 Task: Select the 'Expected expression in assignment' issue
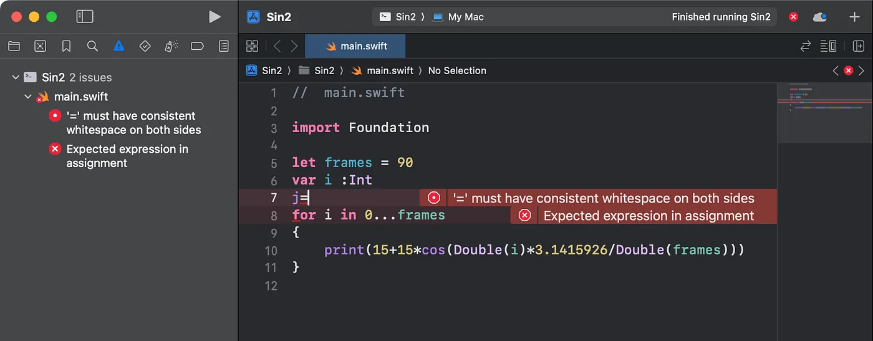127,156
